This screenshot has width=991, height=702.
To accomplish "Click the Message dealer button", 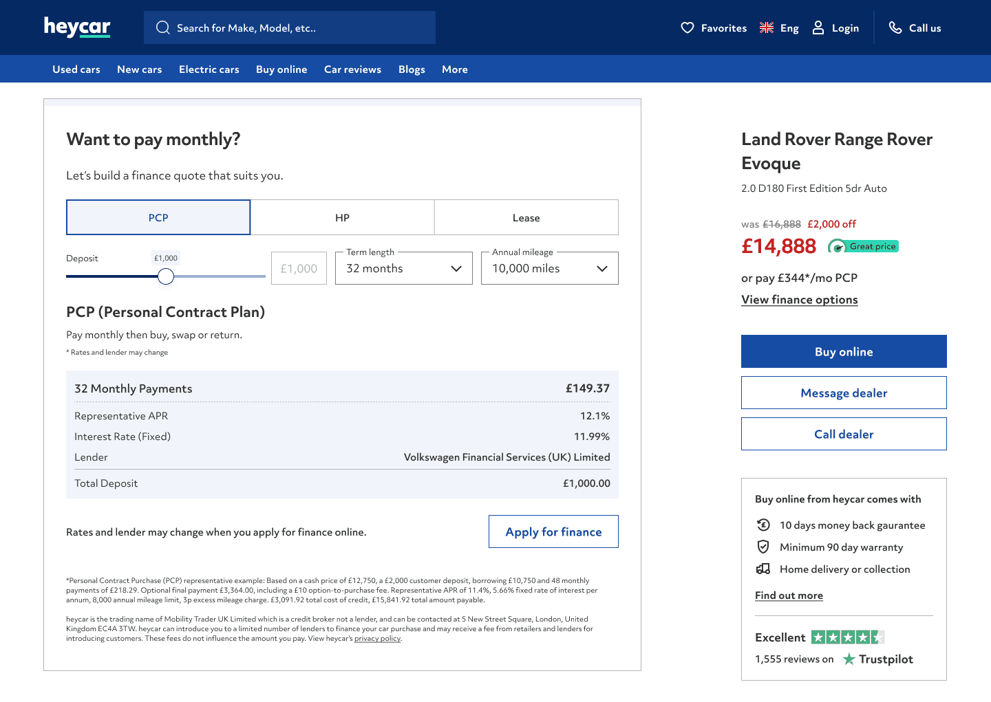I will [x=844, y=393].
